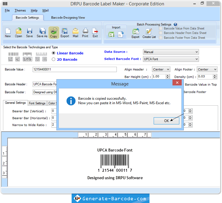The width and height of the screenshot is (222, 203).
Task: Open the Mail menu
Action: tap(45, 10)
